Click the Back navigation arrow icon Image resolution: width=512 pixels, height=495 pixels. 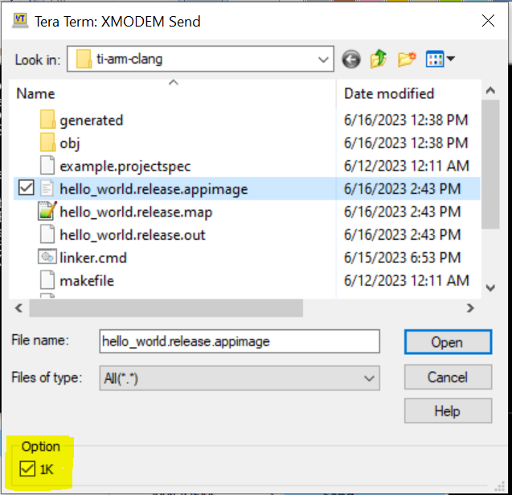[350, 59]
